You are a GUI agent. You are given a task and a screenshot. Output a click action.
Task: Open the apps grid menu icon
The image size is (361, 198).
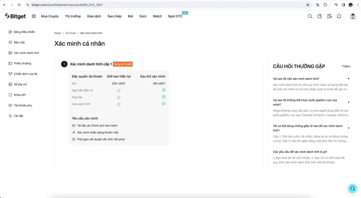point(34,16)
